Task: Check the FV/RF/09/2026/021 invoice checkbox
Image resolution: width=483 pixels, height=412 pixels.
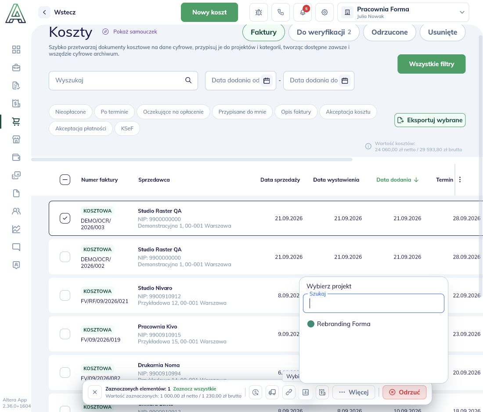Action: point(65,295)
